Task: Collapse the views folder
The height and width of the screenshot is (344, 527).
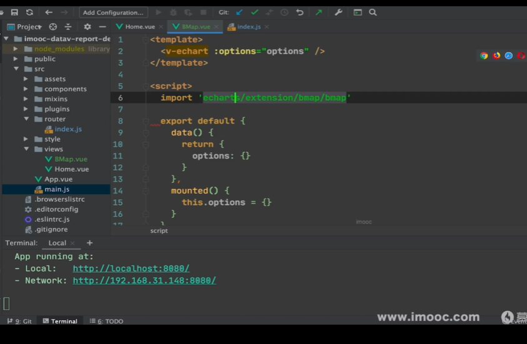Action: [26, 149]
